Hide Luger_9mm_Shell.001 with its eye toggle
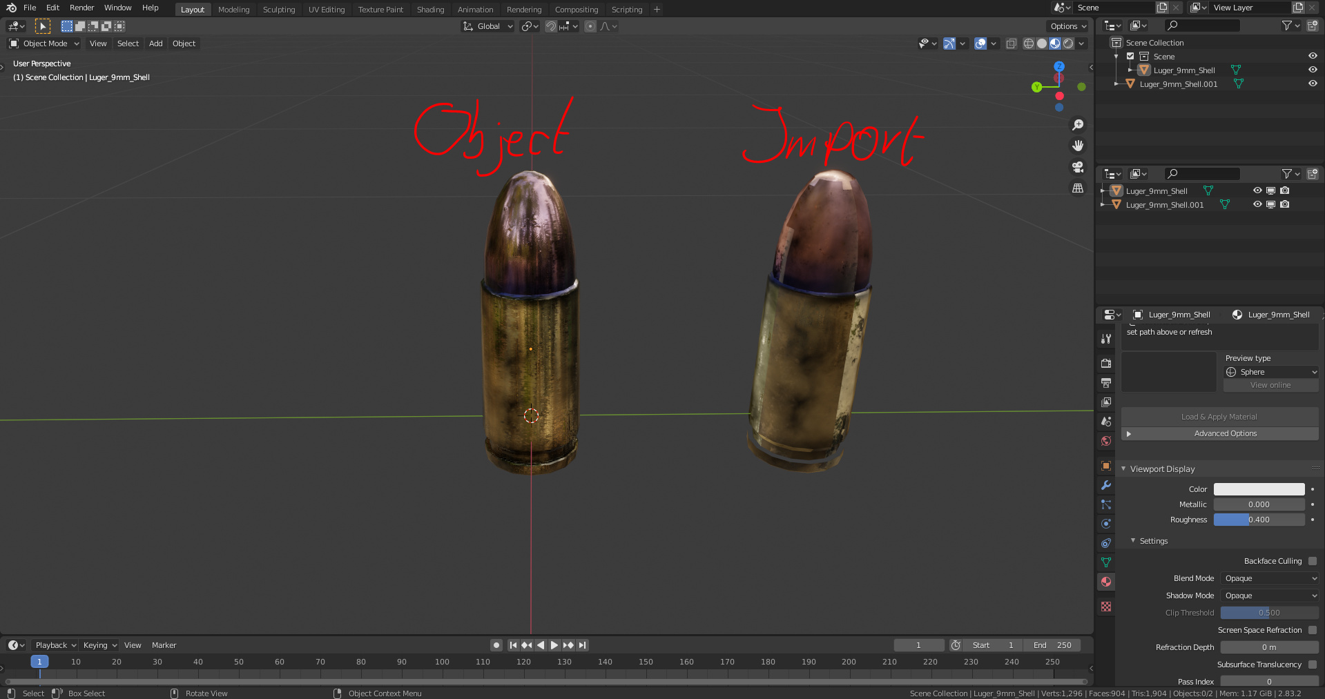Screen dimensions: 1325x699 [x=1313, y=83]
